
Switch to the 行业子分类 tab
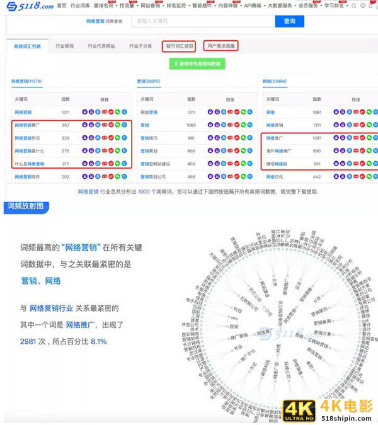click(x=140, y=46)
